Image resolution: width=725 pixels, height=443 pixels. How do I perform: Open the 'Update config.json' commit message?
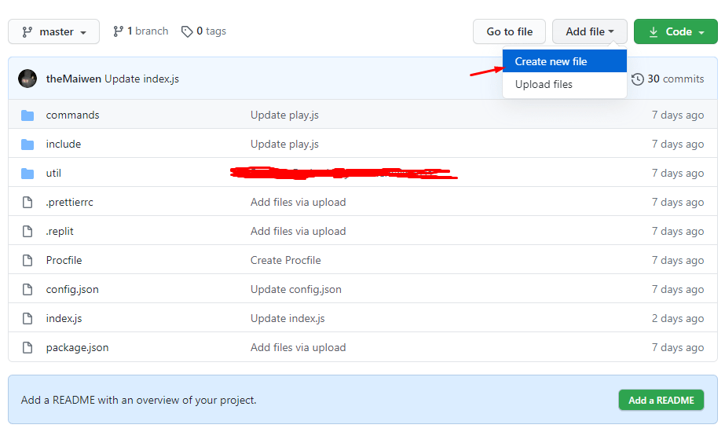point(296,290)
